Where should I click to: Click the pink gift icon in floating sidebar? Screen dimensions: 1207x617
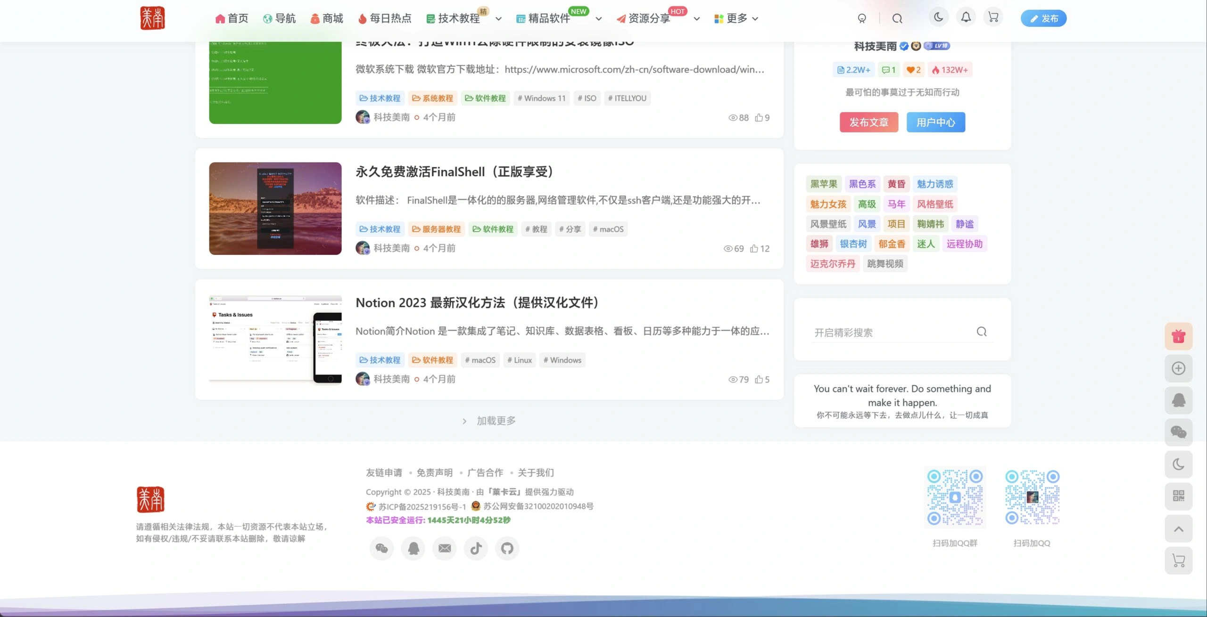pos(1178,336)
